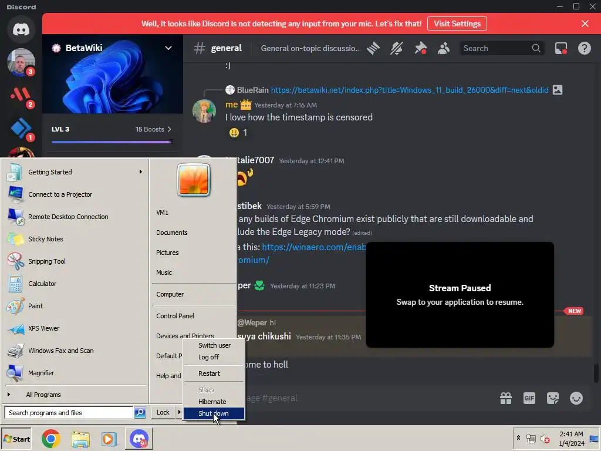The width and height of the screenshot is (601, 451).
Task: Open the shutdown options arrow next to Lock
Action: 179,412
